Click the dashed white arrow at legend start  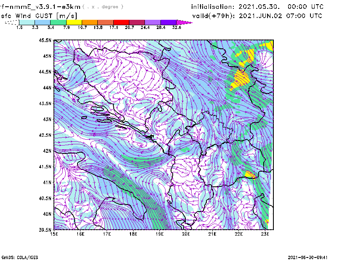point(12,22)
